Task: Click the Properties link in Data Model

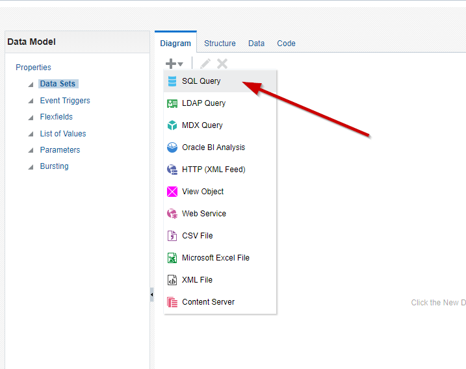Action: [x=33, y=68]
